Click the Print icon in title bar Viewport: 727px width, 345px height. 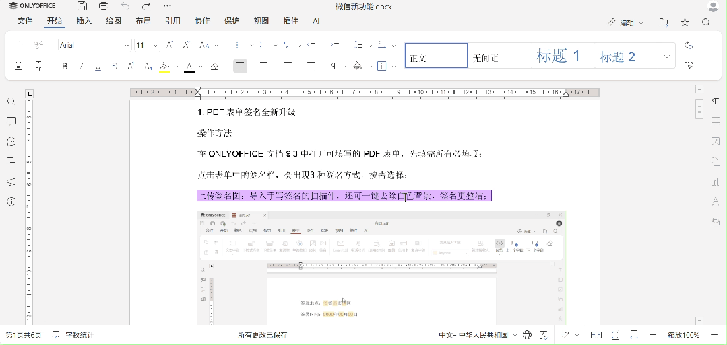tap(103, 7)
